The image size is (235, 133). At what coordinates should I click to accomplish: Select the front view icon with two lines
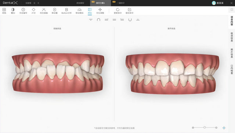tap(114, 19)
